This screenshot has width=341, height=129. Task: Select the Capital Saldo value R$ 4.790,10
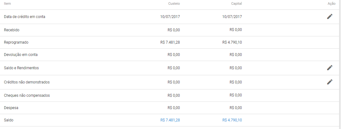click(232, 120)
